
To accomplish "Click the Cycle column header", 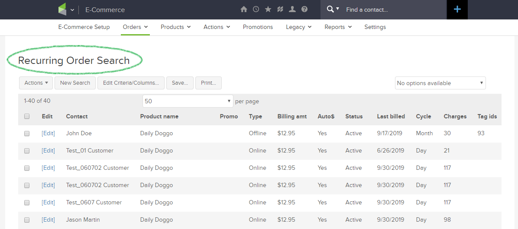I will click(424, 116).
